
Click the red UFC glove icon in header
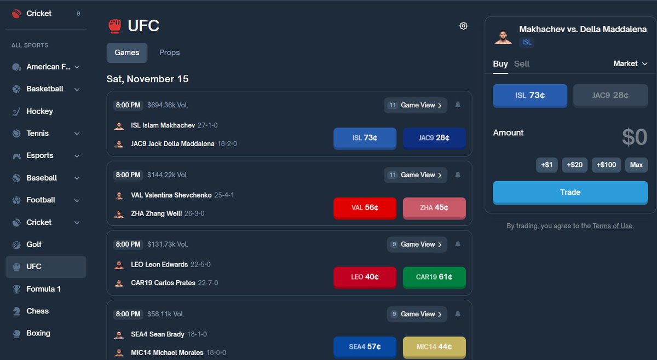[114, 26]
